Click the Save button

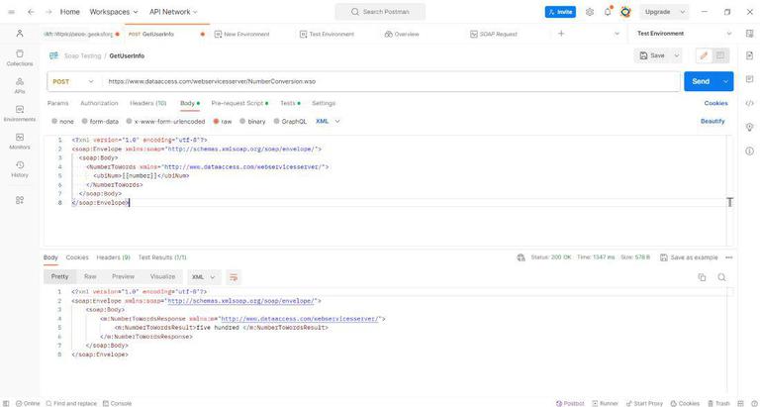coord(652,55)
